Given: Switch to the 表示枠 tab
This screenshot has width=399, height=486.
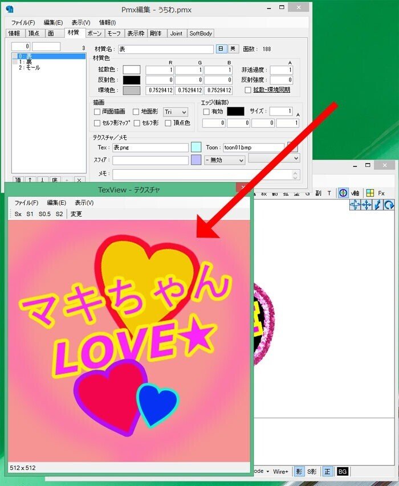Looking at the screenshot, I should [136, 34].
